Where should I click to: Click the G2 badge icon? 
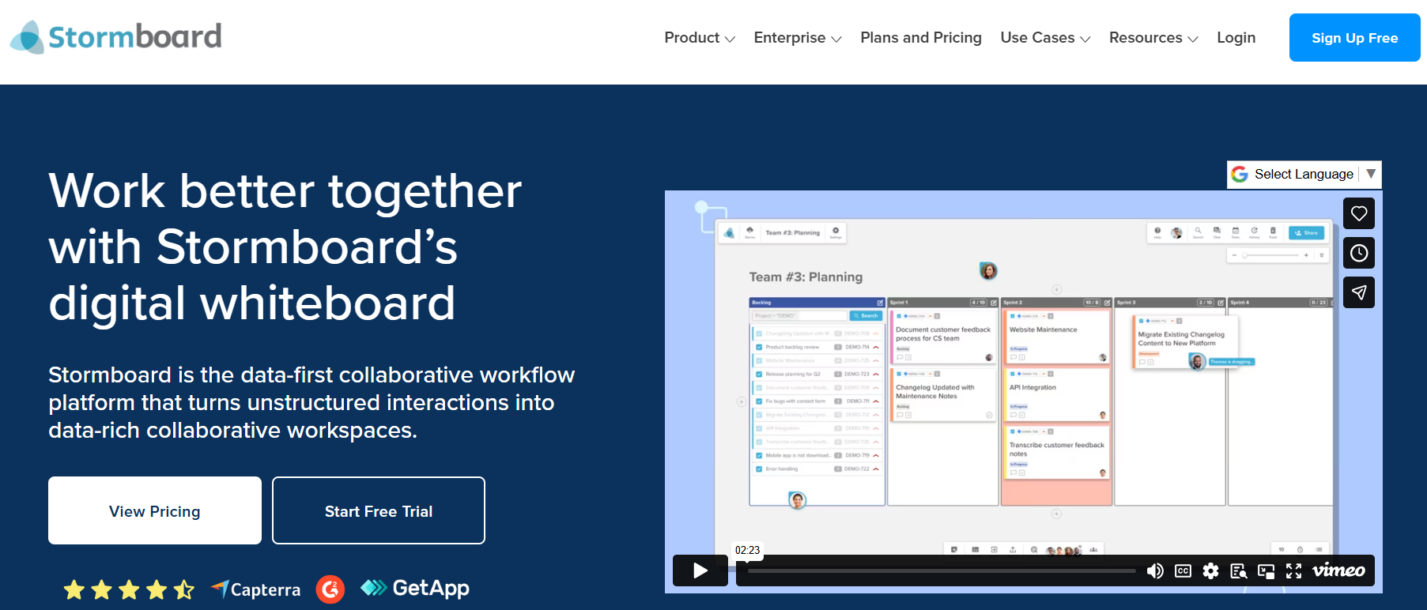pos(330,589)
